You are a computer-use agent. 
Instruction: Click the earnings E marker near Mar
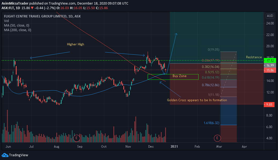coord(217,138)
